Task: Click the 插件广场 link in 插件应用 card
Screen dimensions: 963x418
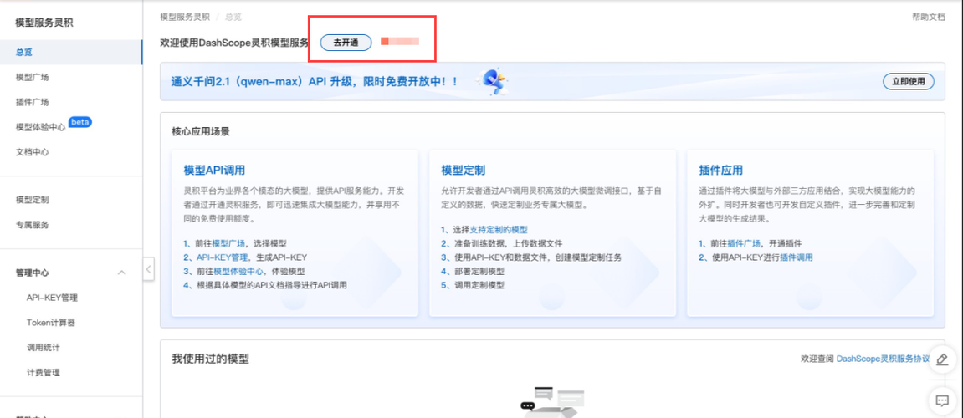Action: 745,243
